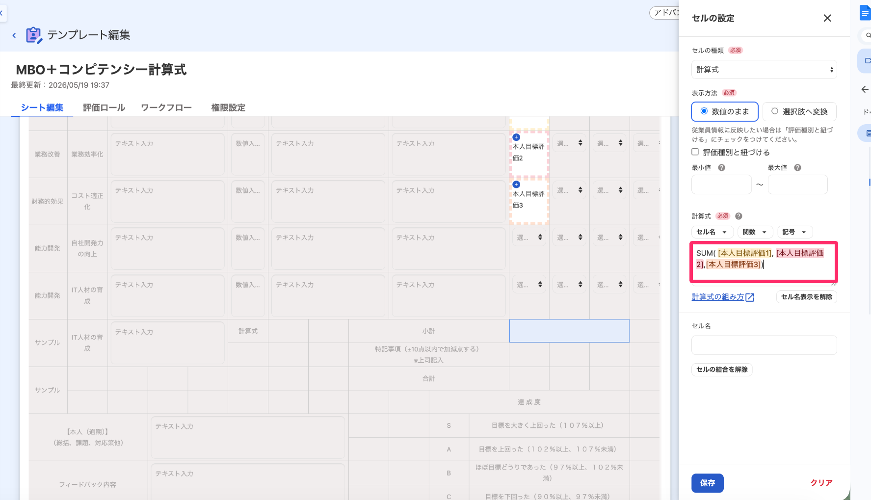871x500 pixels.
Task: Click the 財務的効果 row label
Action: [x=48, y=201]
